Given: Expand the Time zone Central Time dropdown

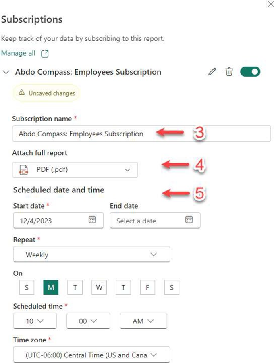Looking at the screenshot, I should 91,355.
